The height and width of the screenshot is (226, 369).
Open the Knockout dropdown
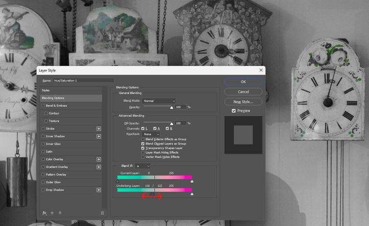coord(151,134)
